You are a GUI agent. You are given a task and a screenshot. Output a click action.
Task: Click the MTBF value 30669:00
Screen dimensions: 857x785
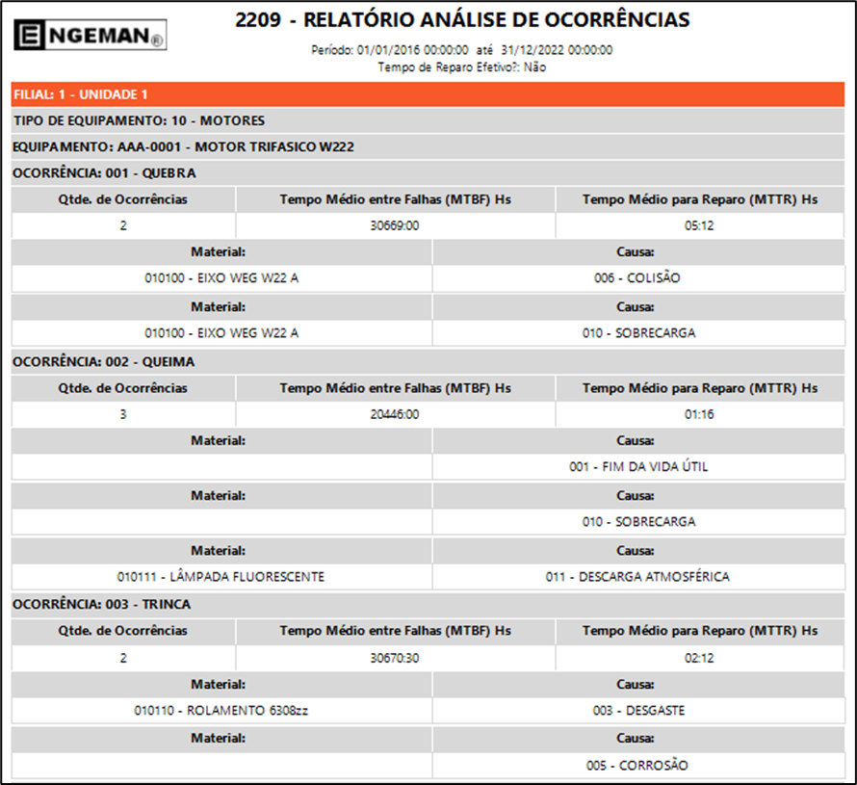pos(395,226)
